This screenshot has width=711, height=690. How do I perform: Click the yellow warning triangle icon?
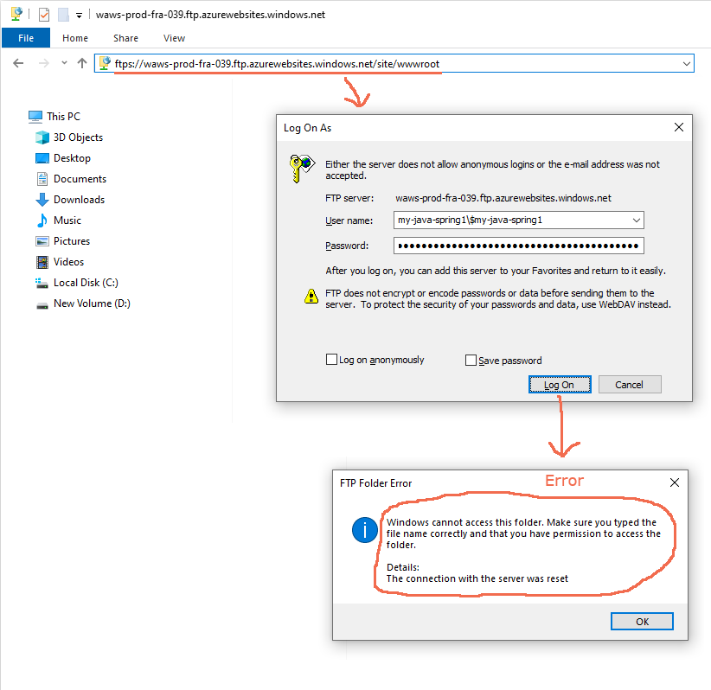pos(311,296)
